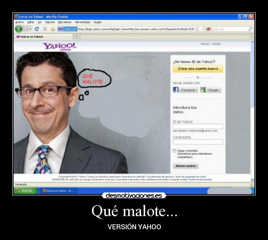Click the Yahoo! España logo
Image resolution: width=268 pixels, height=240 pixels.
[x=59, y=46]
